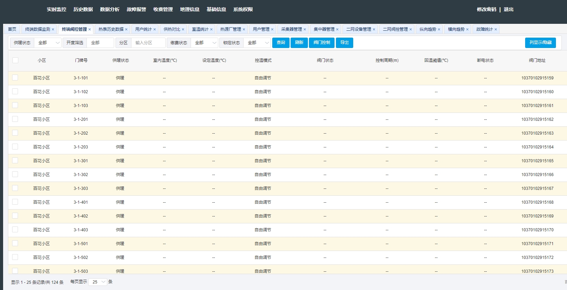Check the row checkbox for 3-1-301
This screenshot has width=567, height=290.
pos(15,161)
